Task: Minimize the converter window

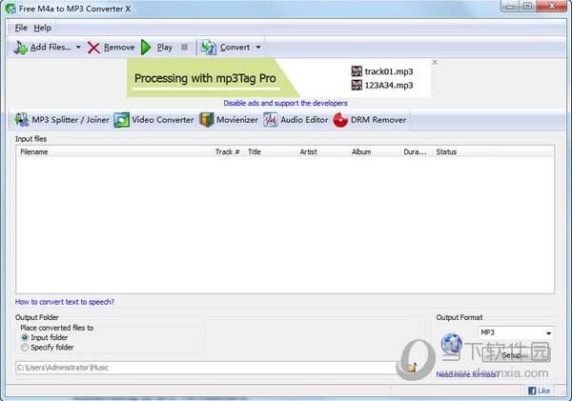Action: pyautogui.click(x=510, y=7)
